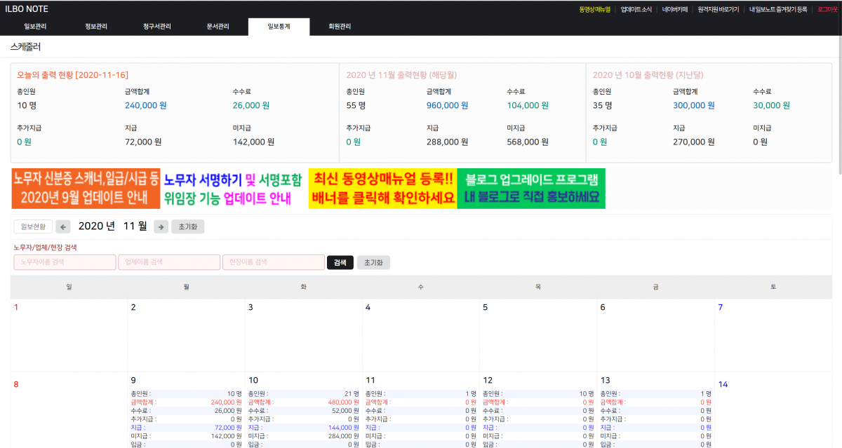Click the 노무자이름 검색 input field
Screen dimensions: 842x448
pyautogui.click(x=65, y=262)
